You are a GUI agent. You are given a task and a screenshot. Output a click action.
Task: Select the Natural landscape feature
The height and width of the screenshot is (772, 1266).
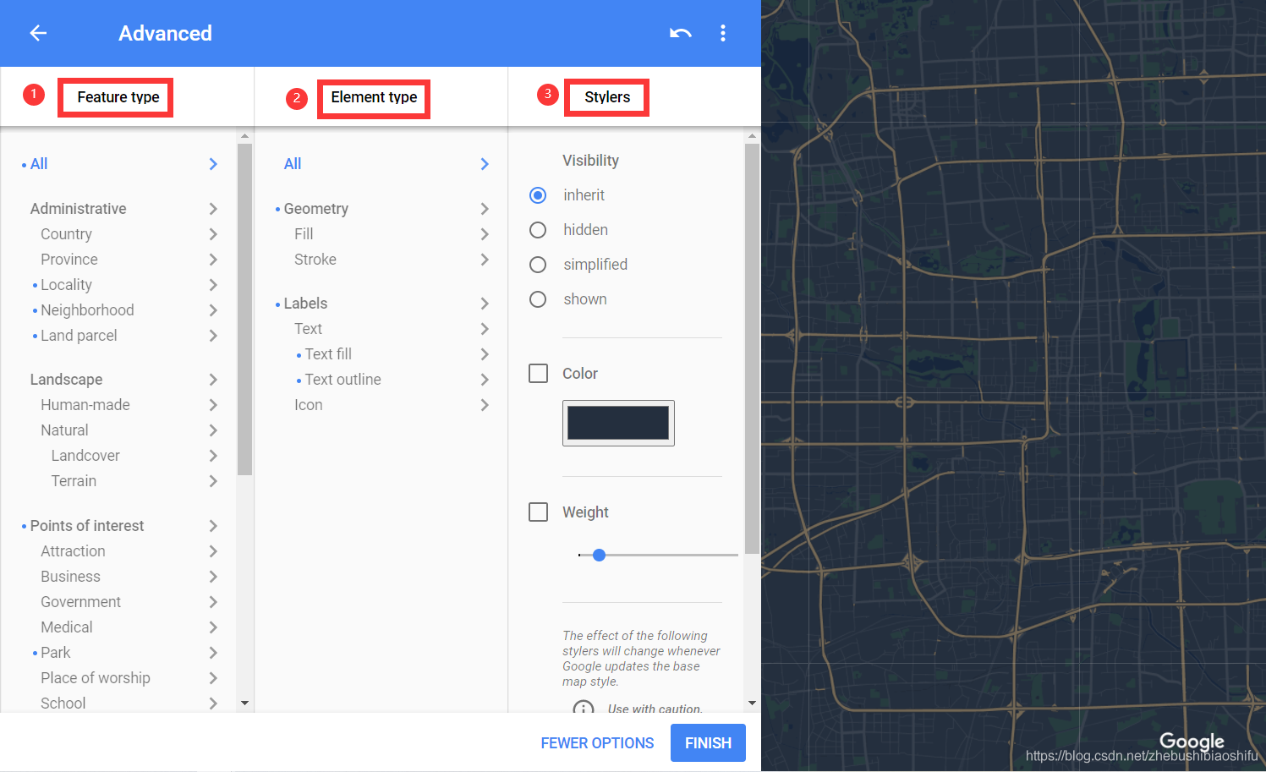click(x=64, y=430)
